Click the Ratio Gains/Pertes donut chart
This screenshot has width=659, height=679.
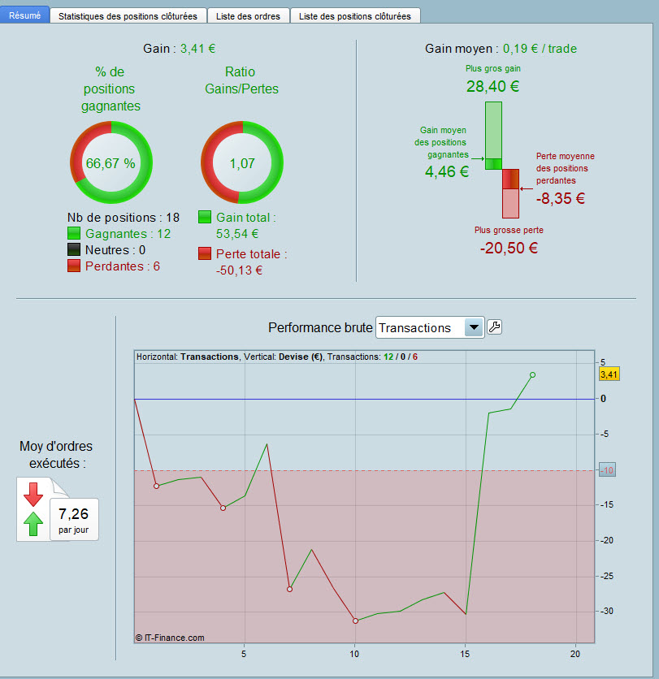pyautogui.click(x=242, y=162)
